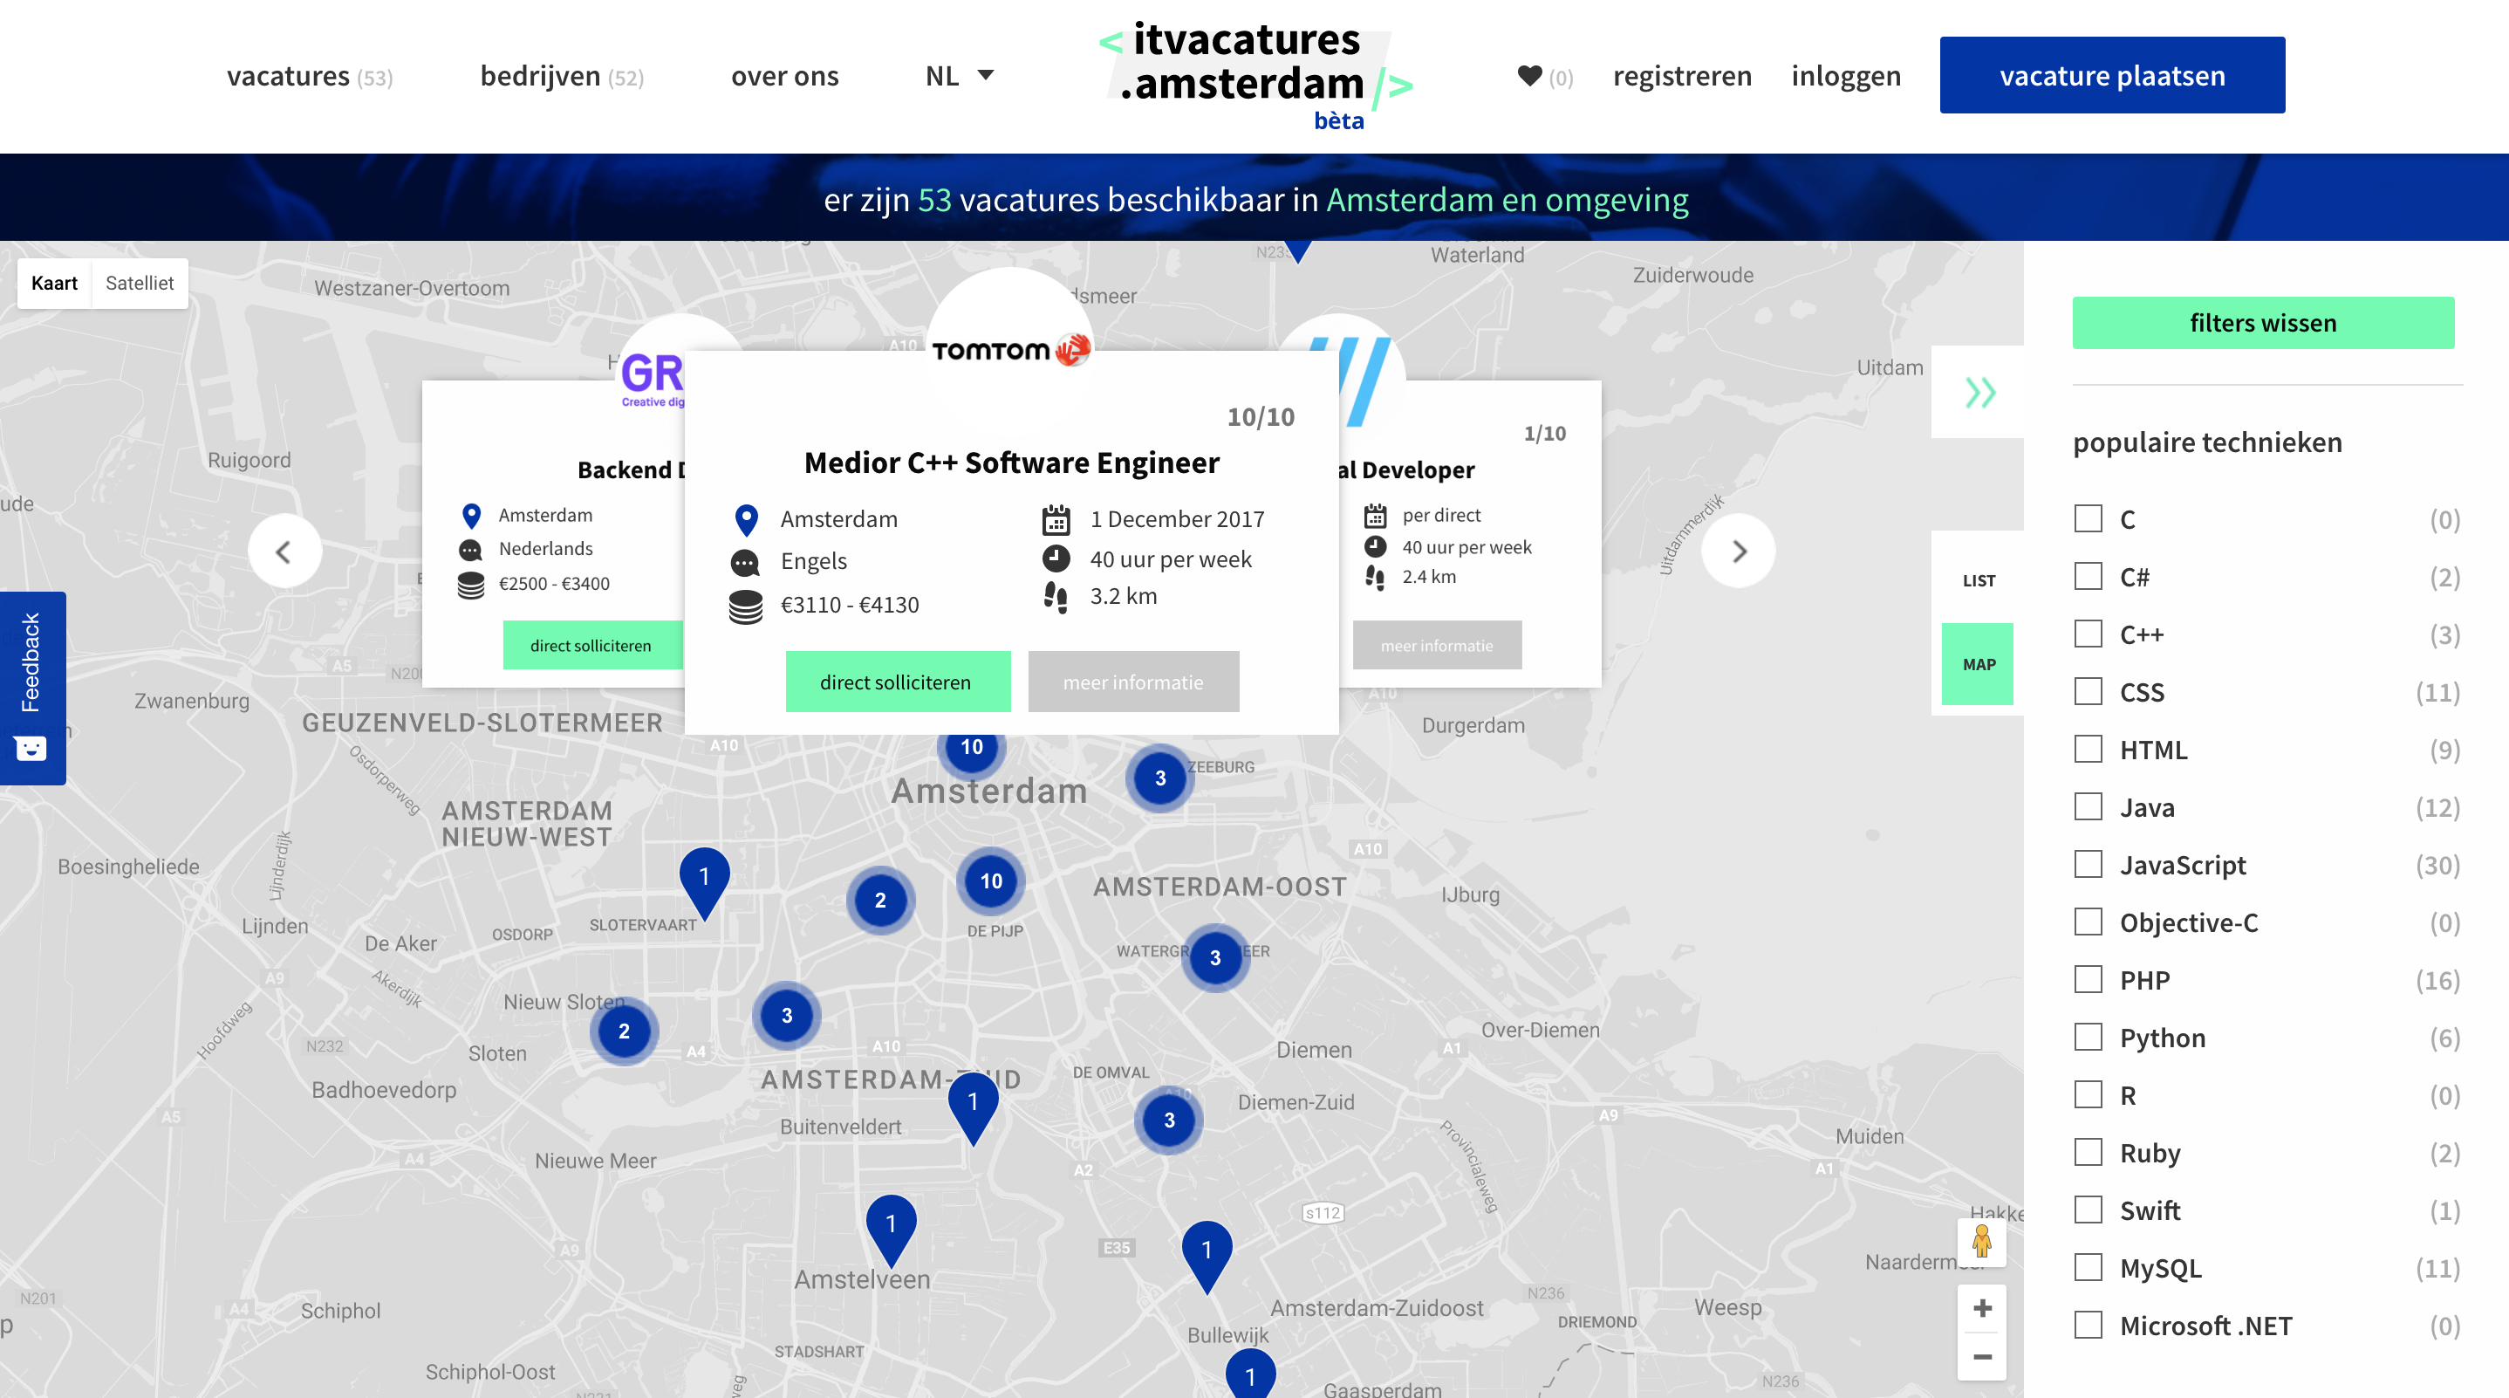This screenshot has height=1398, width=2509.
Task: Click map cluster 3 near De Omval
Action: pos(1169,1120)
